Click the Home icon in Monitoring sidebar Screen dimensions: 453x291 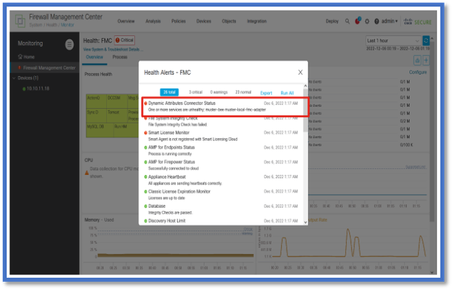point(20,57)
